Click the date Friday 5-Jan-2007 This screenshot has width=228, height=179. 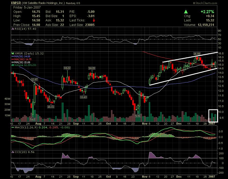[x=27, y=8]
